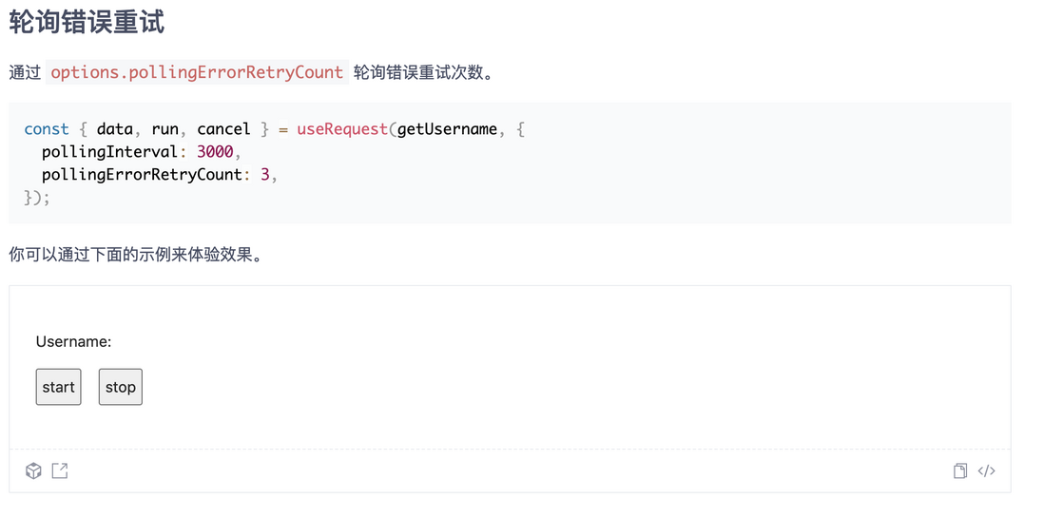Click the run variable in code
Image resolution: width=1044 pixels, height=518 pixels.
tap(164, 129)
